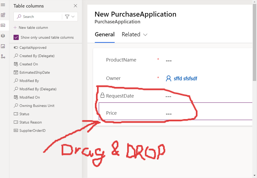Open the column filter dropdown
The height and width of the screenshot is (178, 257).
pos(70,17)
